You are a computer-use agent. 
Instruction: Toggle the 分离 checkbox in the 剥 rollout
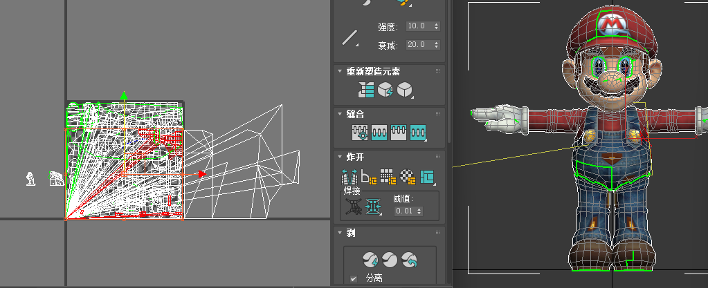354,279
